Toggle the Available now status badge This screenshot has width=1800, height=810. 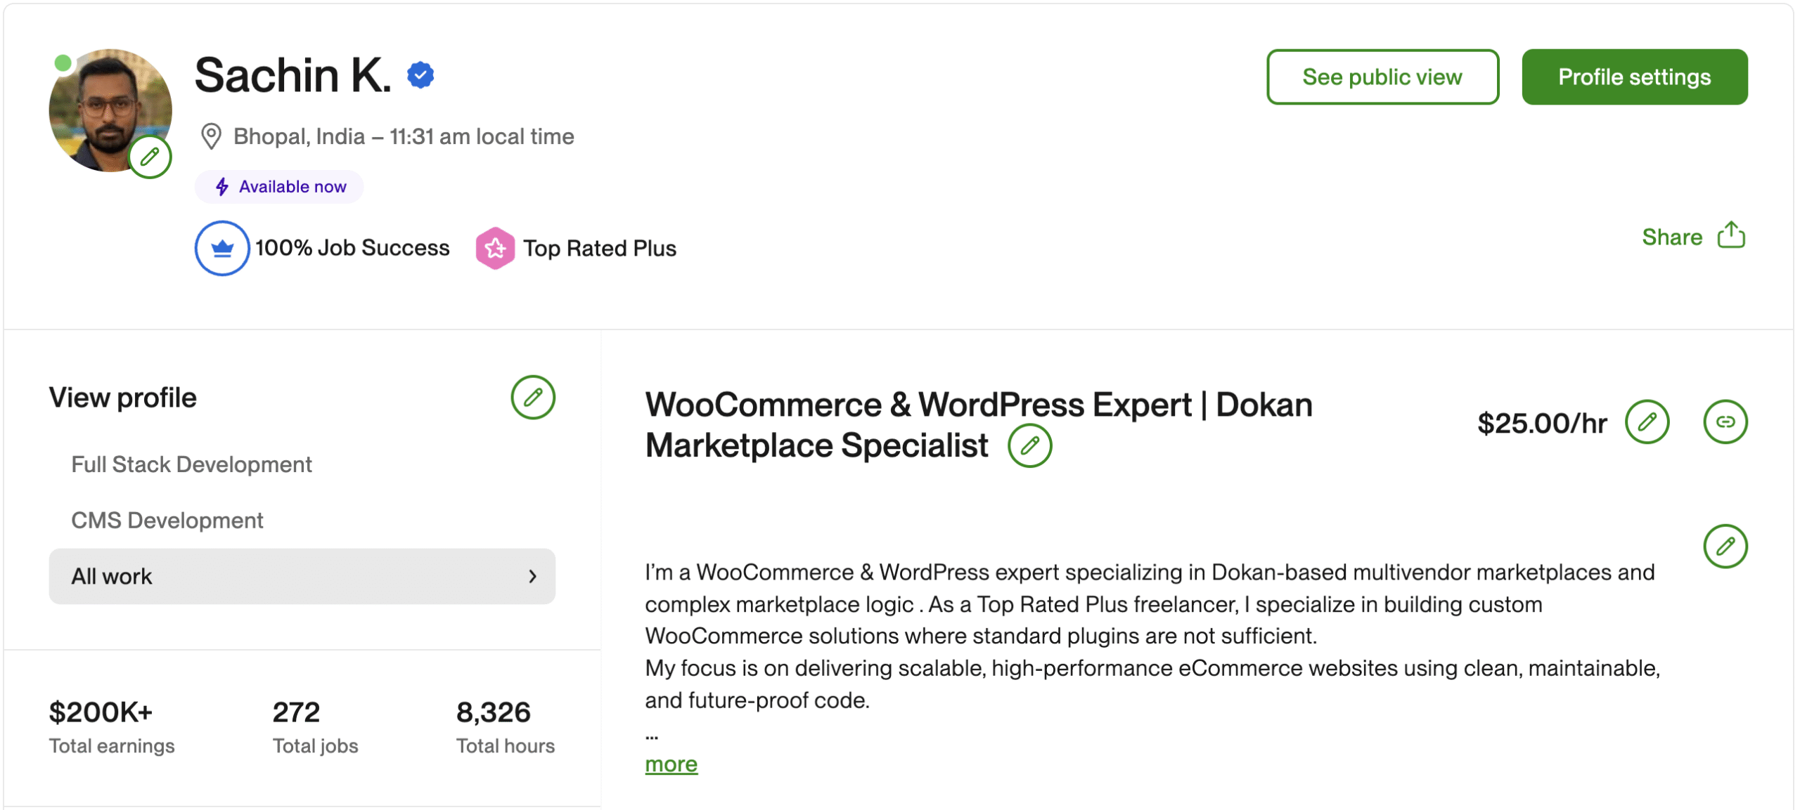279,187
